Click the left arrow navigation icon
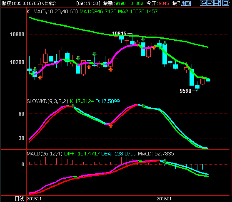 pos(203,3)
